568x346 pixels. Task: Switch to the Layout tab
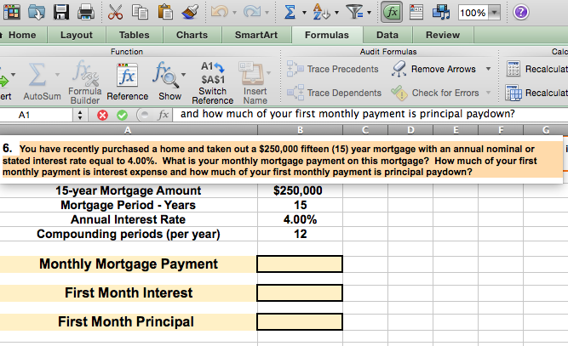pos(77,35)
